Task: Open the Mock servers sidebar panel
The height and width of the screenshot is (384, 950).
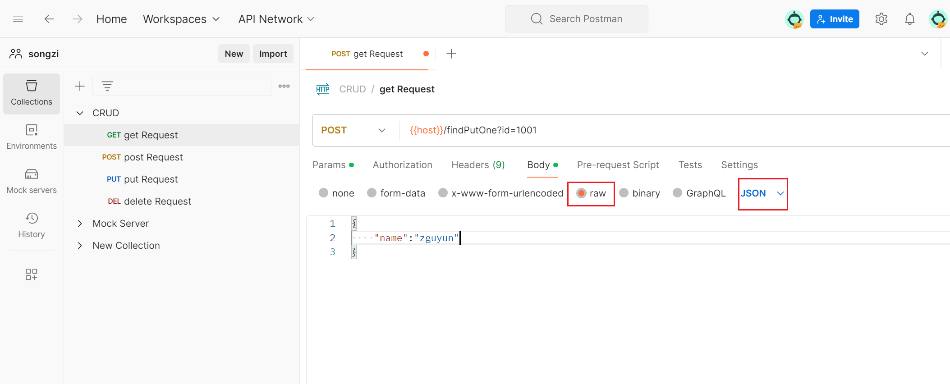Action: point(32,181)
